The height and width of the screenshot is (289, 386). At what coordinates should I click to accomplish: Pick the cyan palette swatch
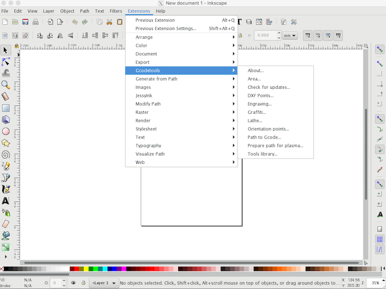(105, 269)
